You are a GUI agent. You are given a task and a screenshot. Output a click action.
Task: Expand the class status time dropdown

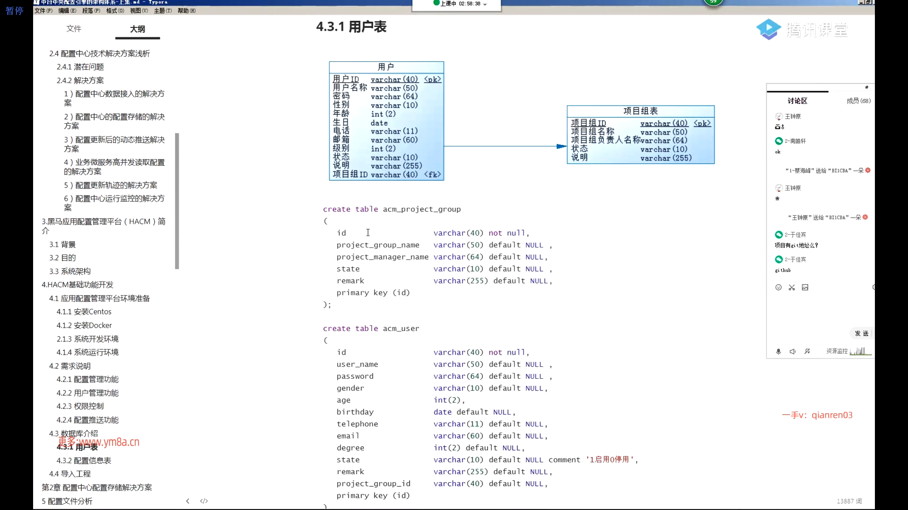pyautogui.click(x=485, y=4)
